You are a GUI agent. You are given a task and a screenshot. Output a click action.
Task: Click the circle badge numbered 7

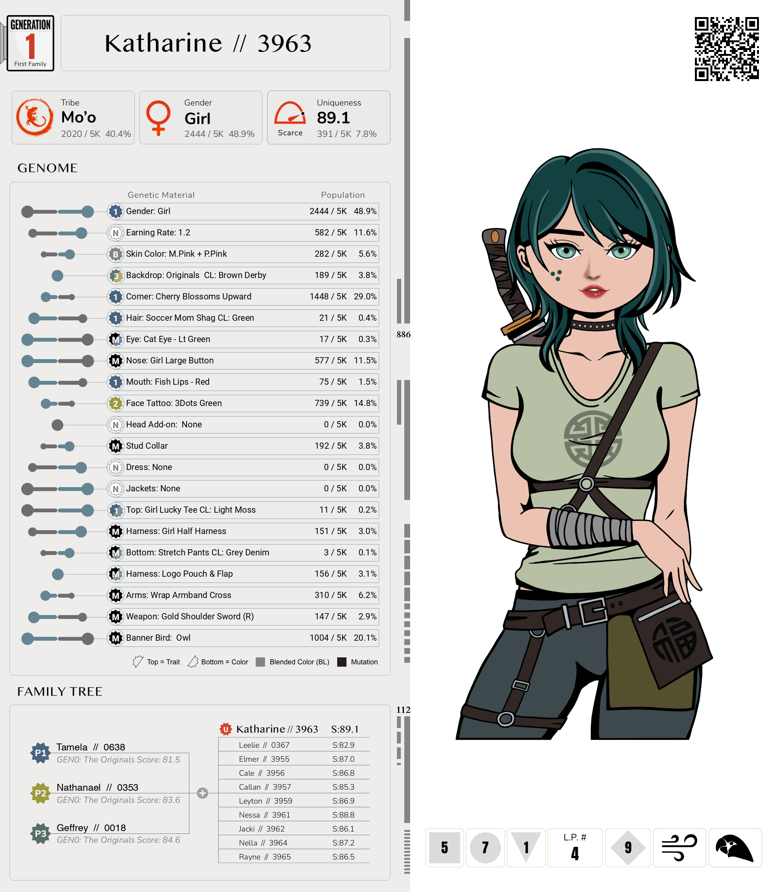485,847
